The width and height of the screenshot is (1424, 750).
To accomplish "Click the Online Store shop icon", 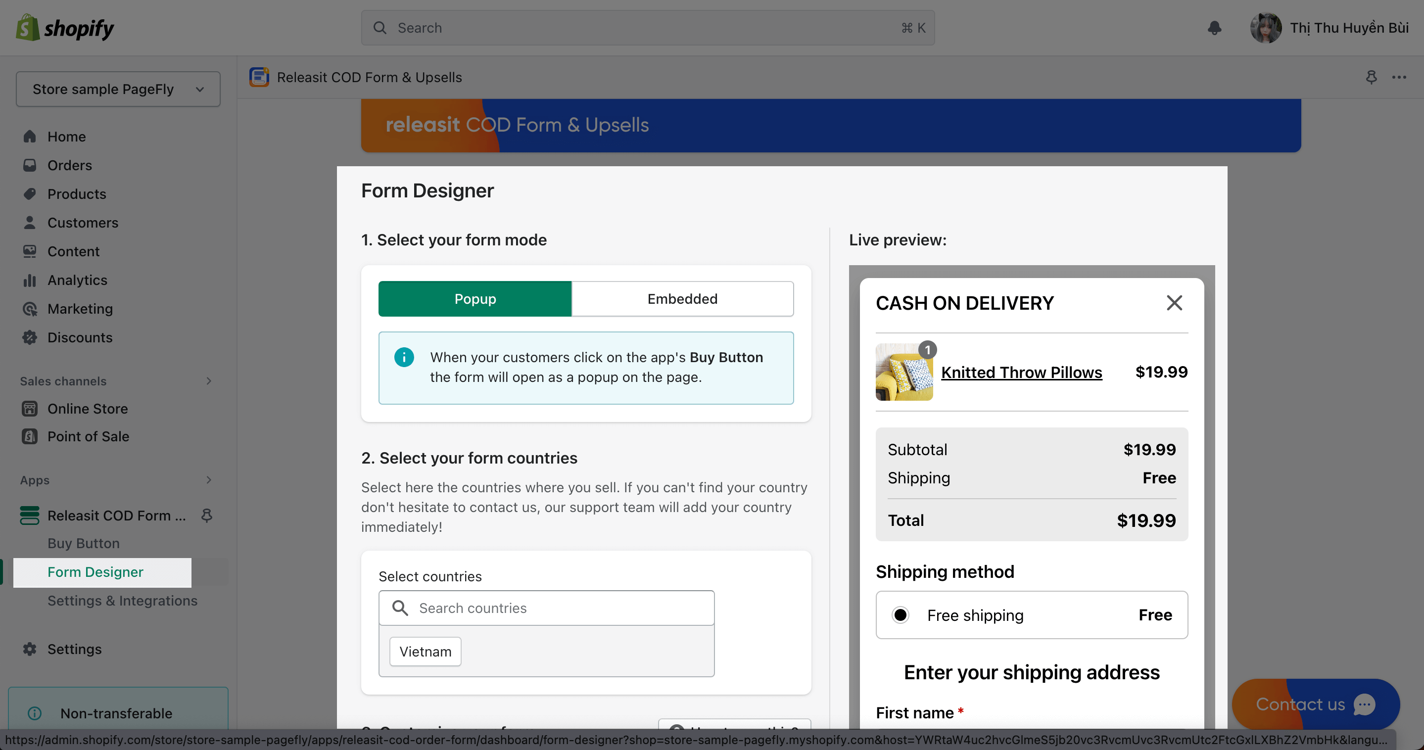I will pyautogui.click(x=30, y=409).
